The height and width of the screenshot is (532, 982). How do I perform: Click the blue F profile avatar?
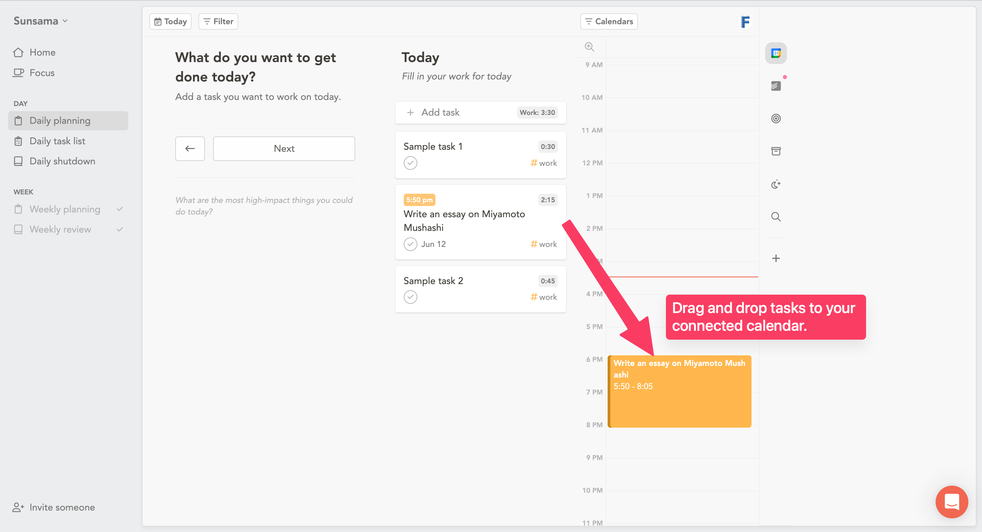click(x=745, y=22)
